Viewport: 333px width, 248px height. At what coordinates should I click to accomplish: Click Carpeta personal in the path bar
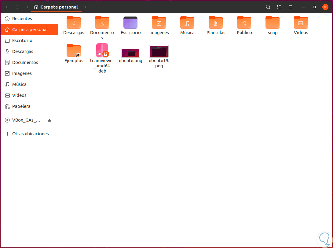(56, 7)
